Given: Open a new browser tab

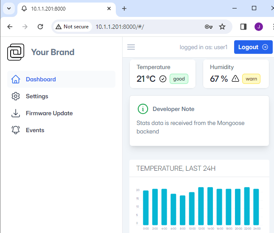Looking at the screenshot, I should [x=124, y=8].
